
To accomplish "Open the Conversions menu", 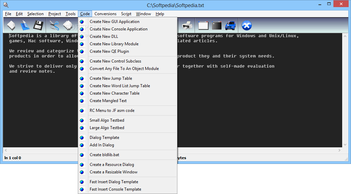I will click(105, 14).
